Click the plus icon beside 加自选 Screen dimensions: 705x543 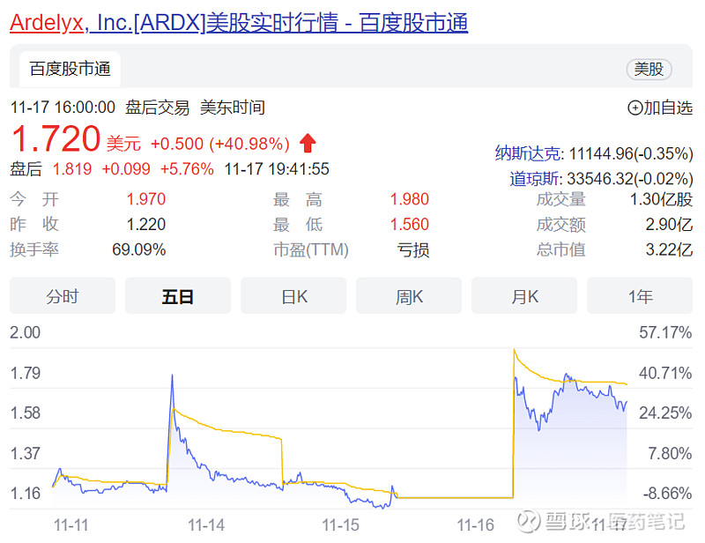click(634, 108)
